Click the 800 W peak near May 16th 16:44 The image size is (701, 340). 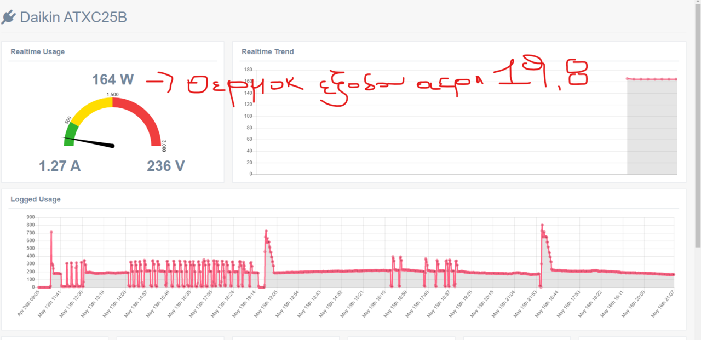coord(542,225)
